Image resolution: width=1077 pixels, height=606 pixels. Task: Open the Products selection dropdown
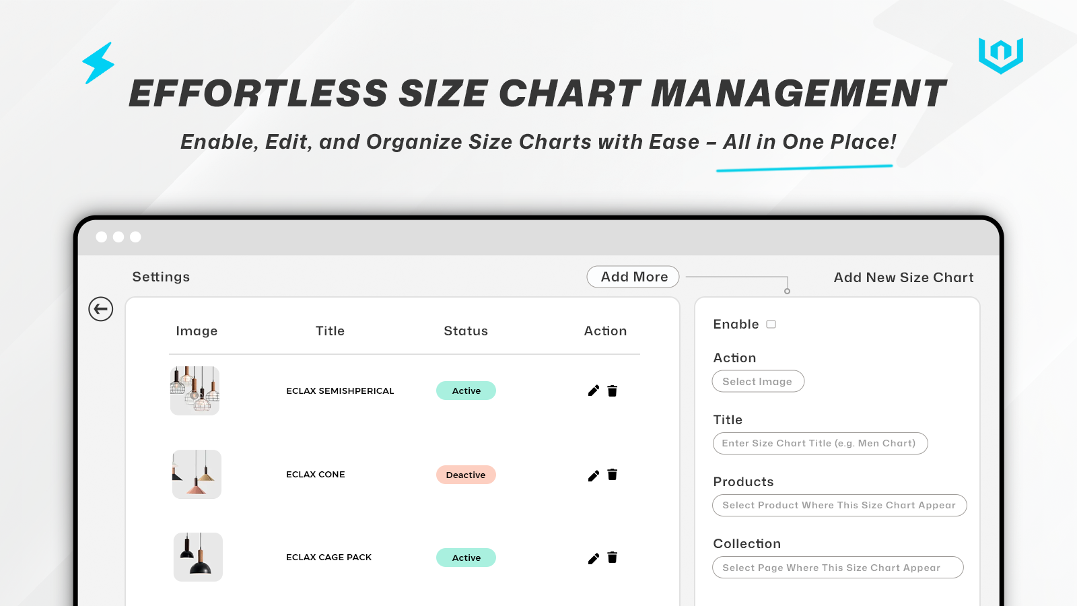tap(839, 505)
